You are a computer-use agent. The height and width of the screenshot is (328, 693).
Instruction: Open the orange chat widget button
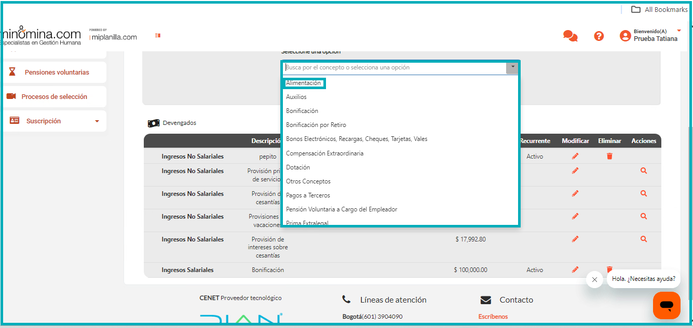667,305
